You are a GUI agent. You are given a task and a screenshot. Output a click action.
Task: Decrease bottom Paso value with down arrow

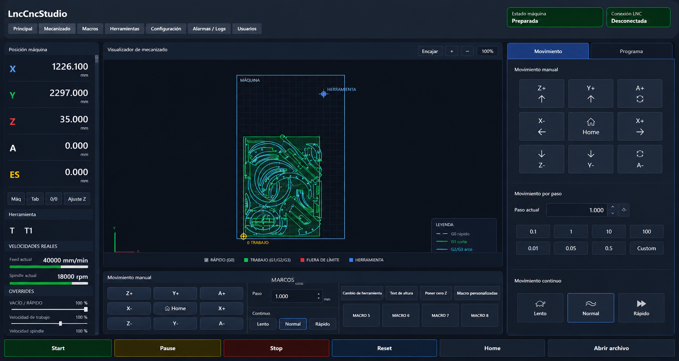tap(318, 299)
